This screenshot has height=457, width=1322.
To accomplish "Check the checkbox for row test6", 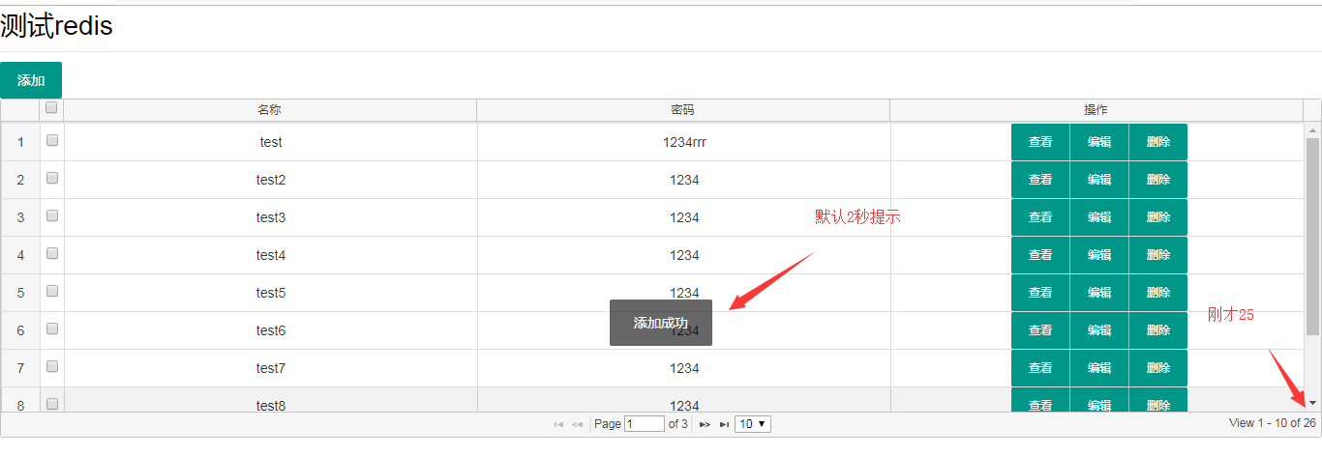I will coord(52,328).
